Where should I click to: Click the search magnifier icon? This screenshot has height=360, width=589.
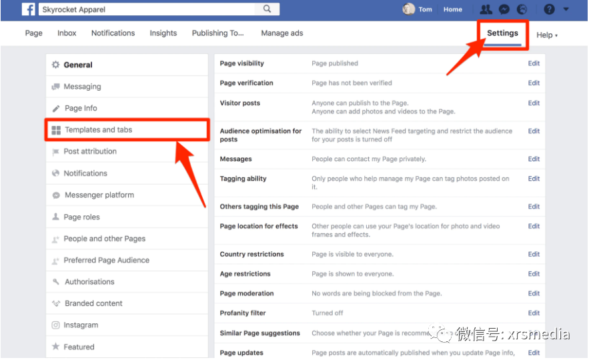point(267,9)
